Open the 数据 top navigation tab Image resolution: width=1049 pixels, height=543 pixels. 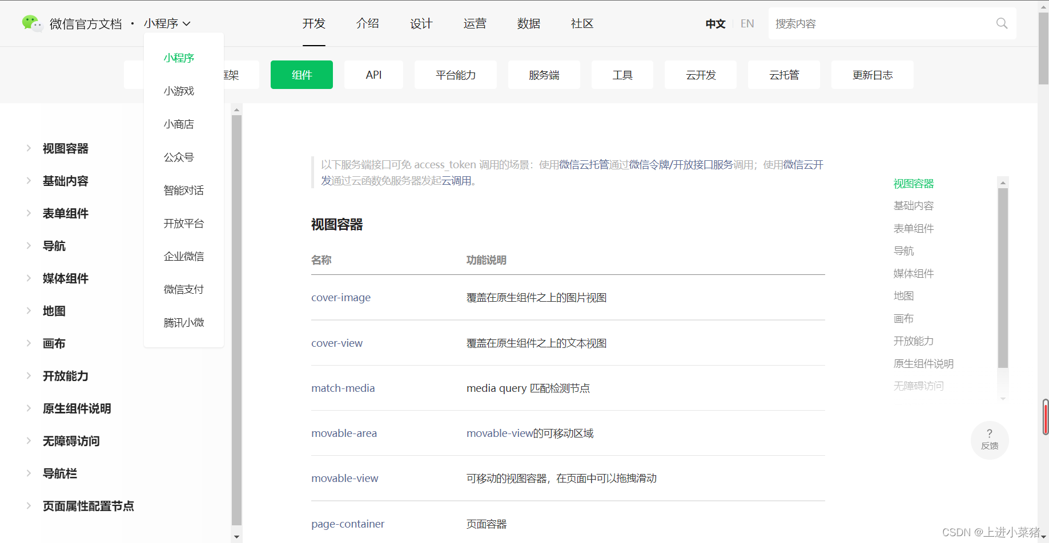(529, 23)
